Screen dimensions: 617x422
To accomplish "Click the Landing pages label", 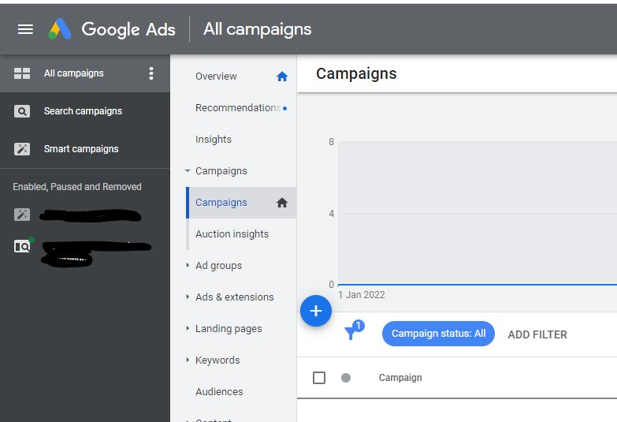I will [229, 329].
